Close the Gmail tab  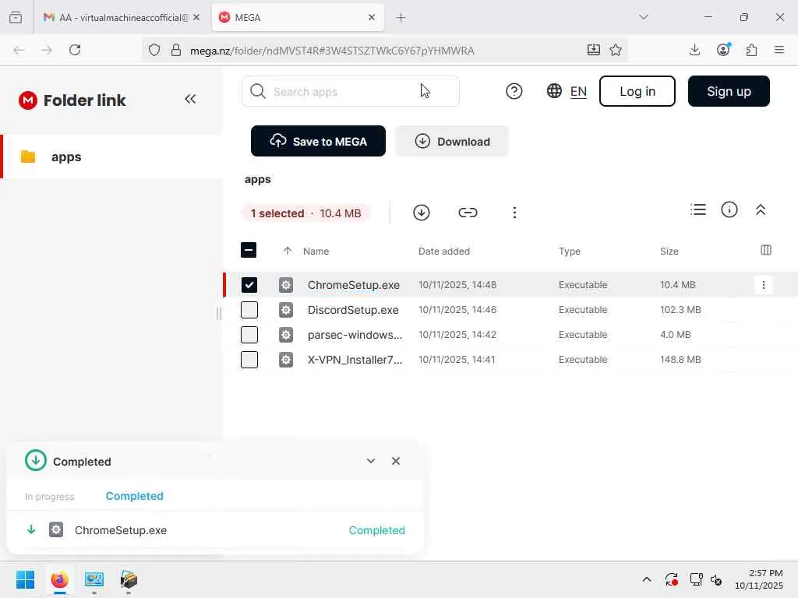(x=196, y=17)
